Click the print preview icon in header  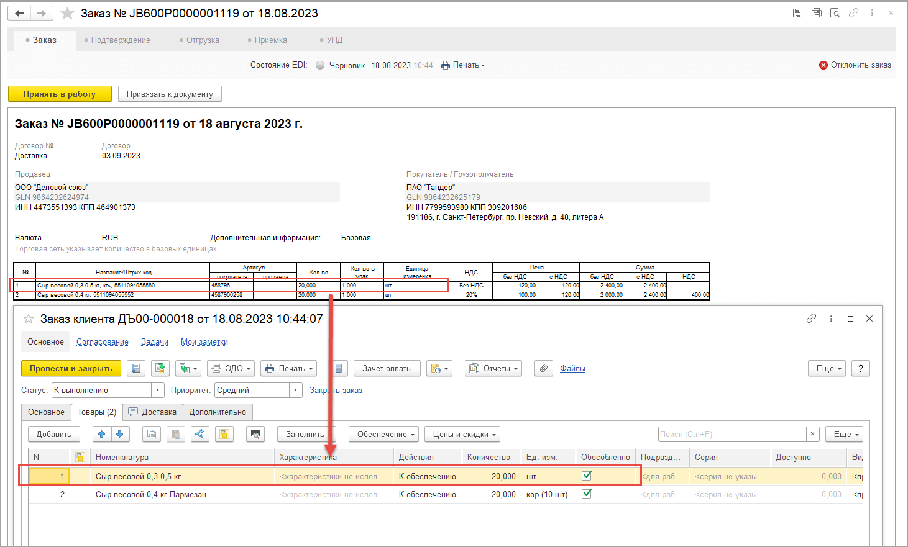(835, 13)
